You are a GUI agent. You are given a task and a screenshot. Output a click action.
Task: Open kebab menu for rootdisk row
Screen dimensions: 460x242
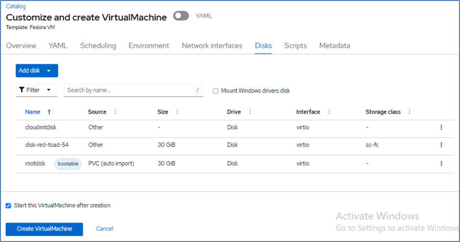(x=441, y=164)
